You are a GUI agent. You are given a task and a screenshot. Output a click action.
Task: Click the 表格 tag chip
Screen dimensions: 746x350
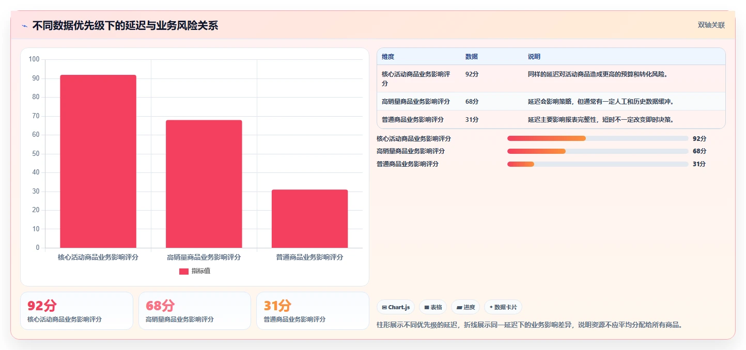[x=433, y=307]
